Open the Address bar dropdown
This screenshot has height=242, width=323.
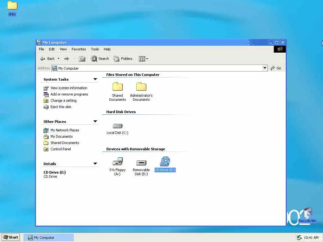point(265,68)
